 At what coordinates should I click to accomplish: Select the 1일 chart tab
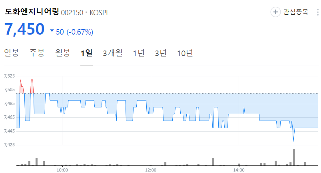pyautogui.click(x=87, y=53)
